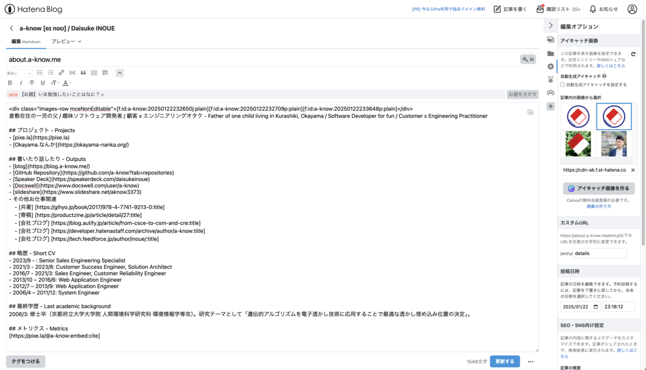Open the yen monetization sidebar panel
The height and width of the screenshot is (370, 646).
[550, 80]
